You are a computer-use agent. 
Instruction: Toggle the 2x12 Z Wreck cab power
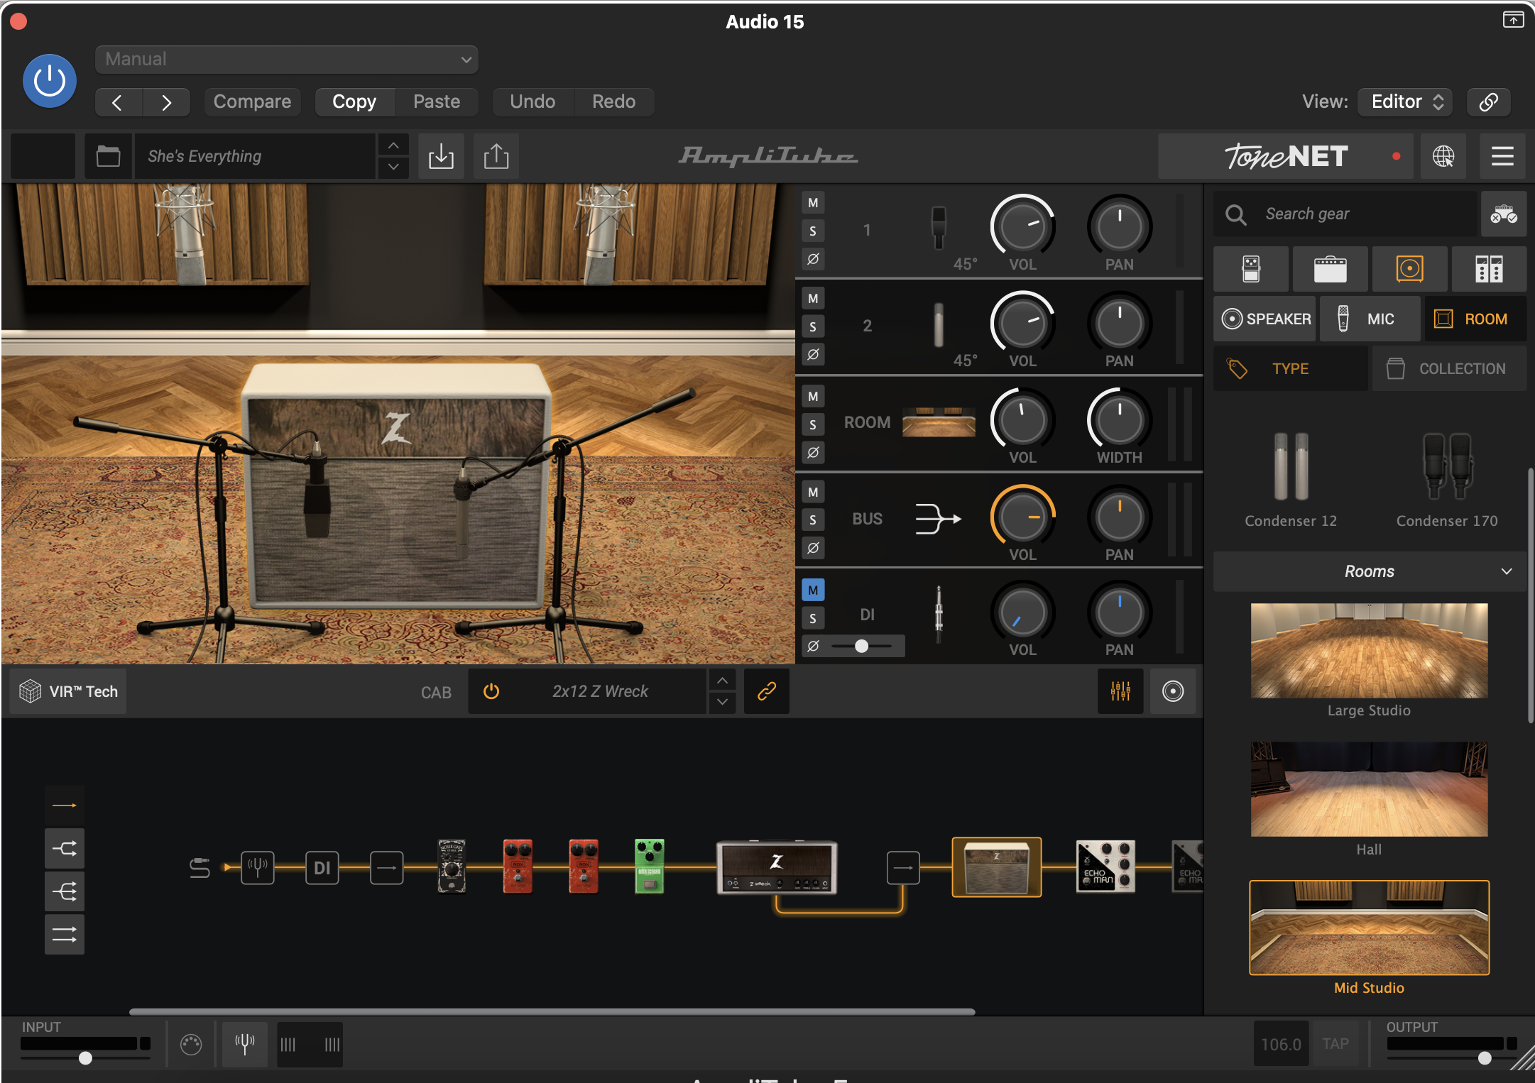pos(491,691)
